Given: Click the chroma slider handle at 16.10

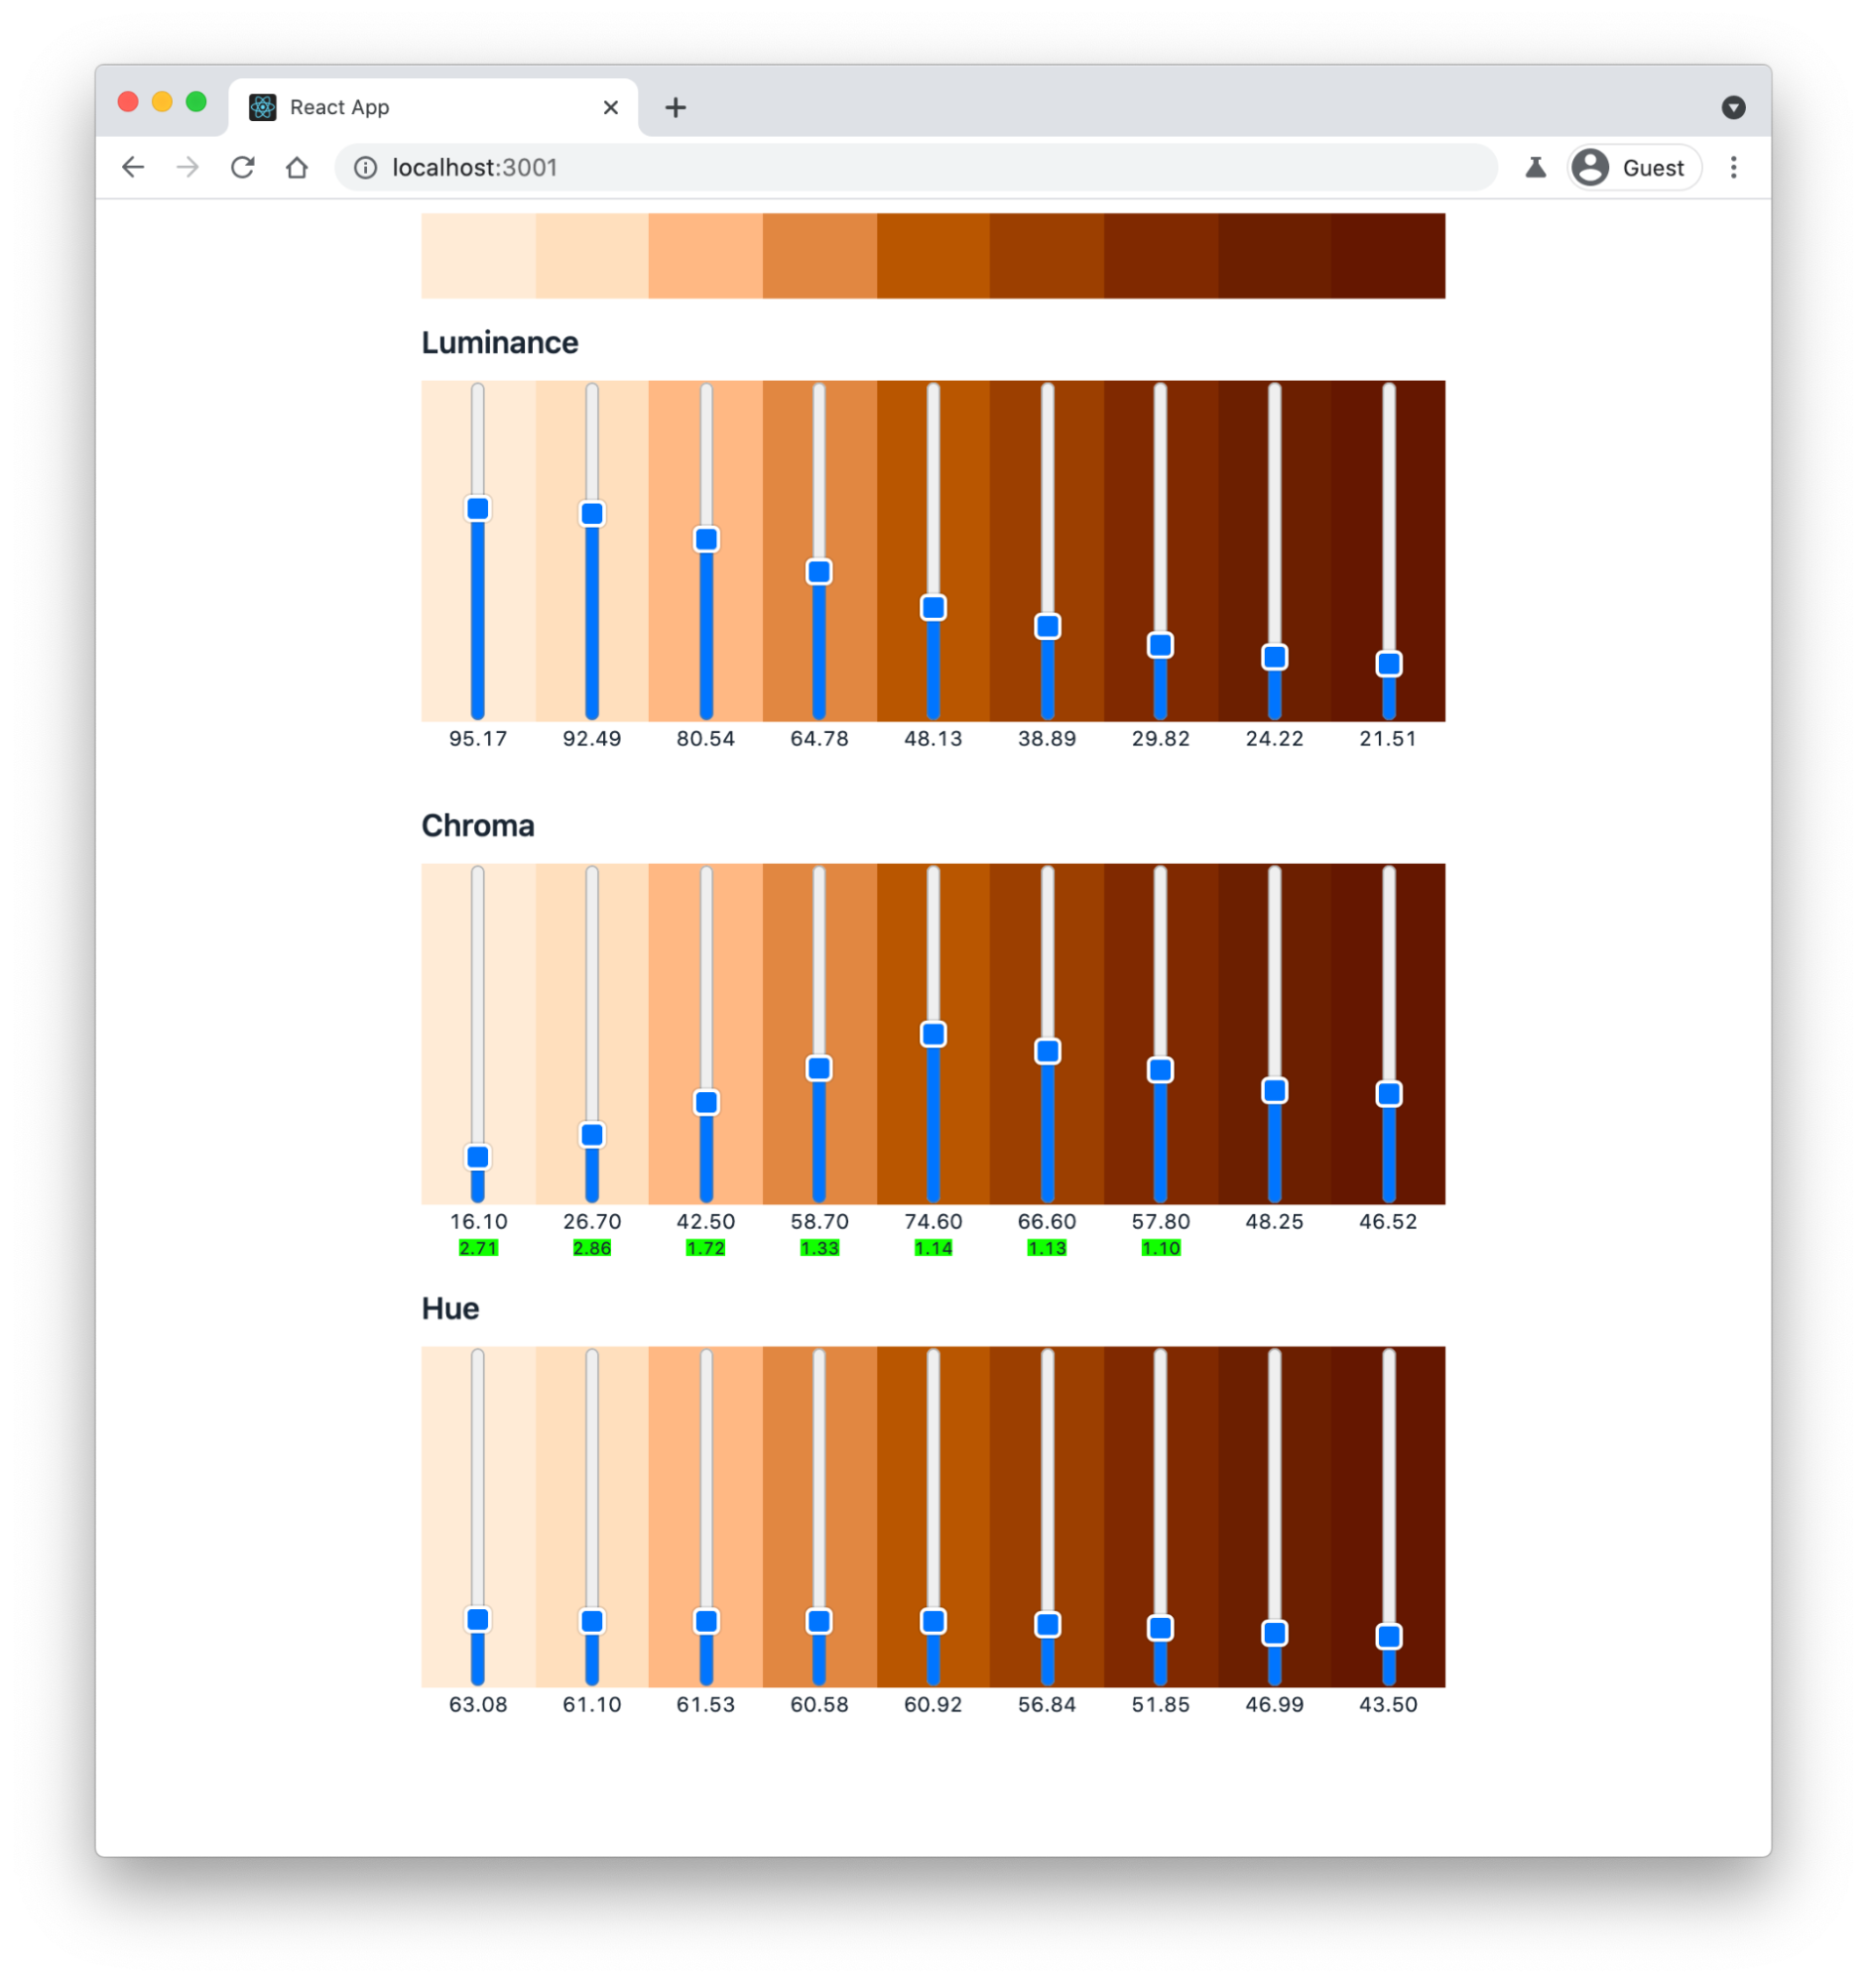Looking at the screenshot, I should click(x=478, y=1157).
